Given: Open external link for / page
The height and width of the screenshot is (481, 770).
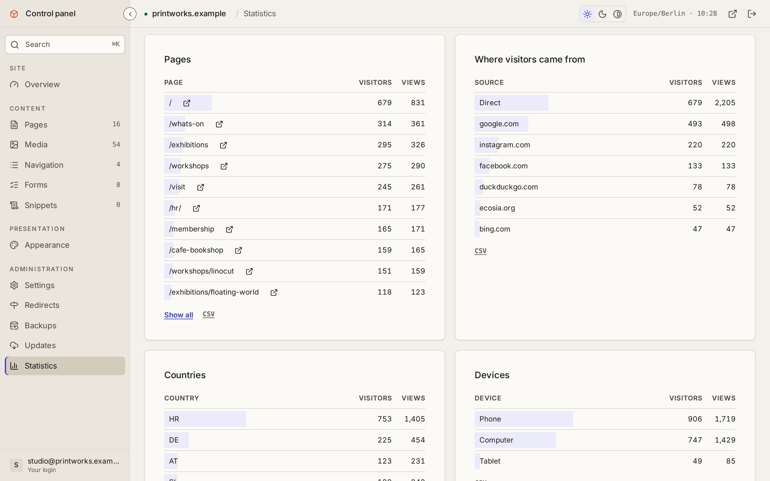Looking at the screenshot, I should pos(187,103).
